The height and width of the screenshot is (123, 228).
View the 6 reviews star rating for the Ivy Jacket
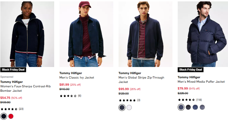(x=68, y=96)
